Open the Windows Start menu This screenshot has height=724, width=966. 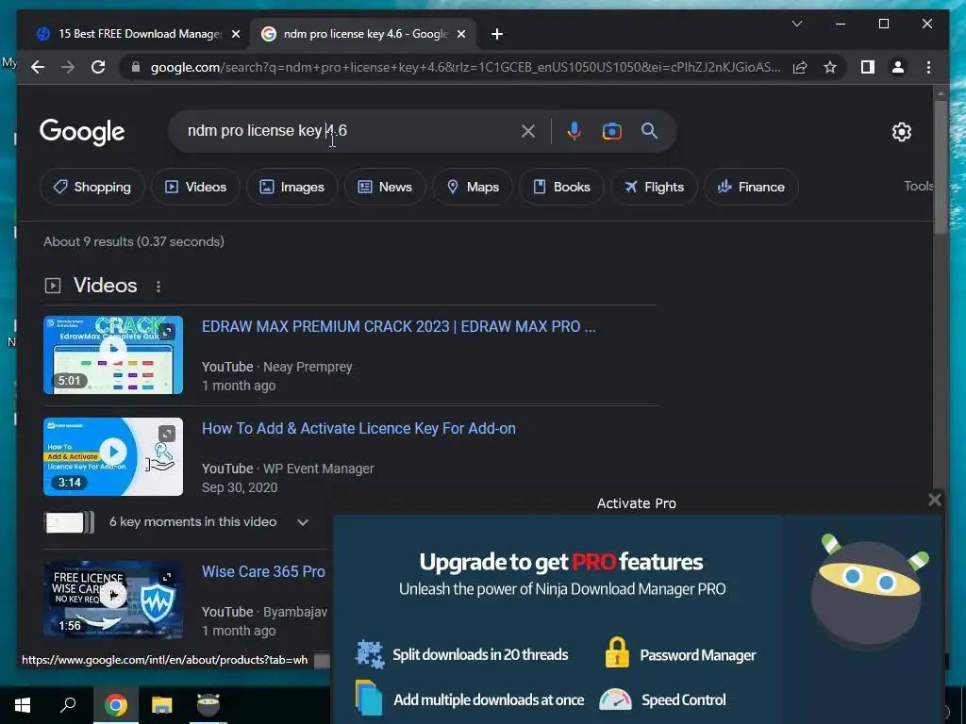pyautogui.click(x=23, y=704)
